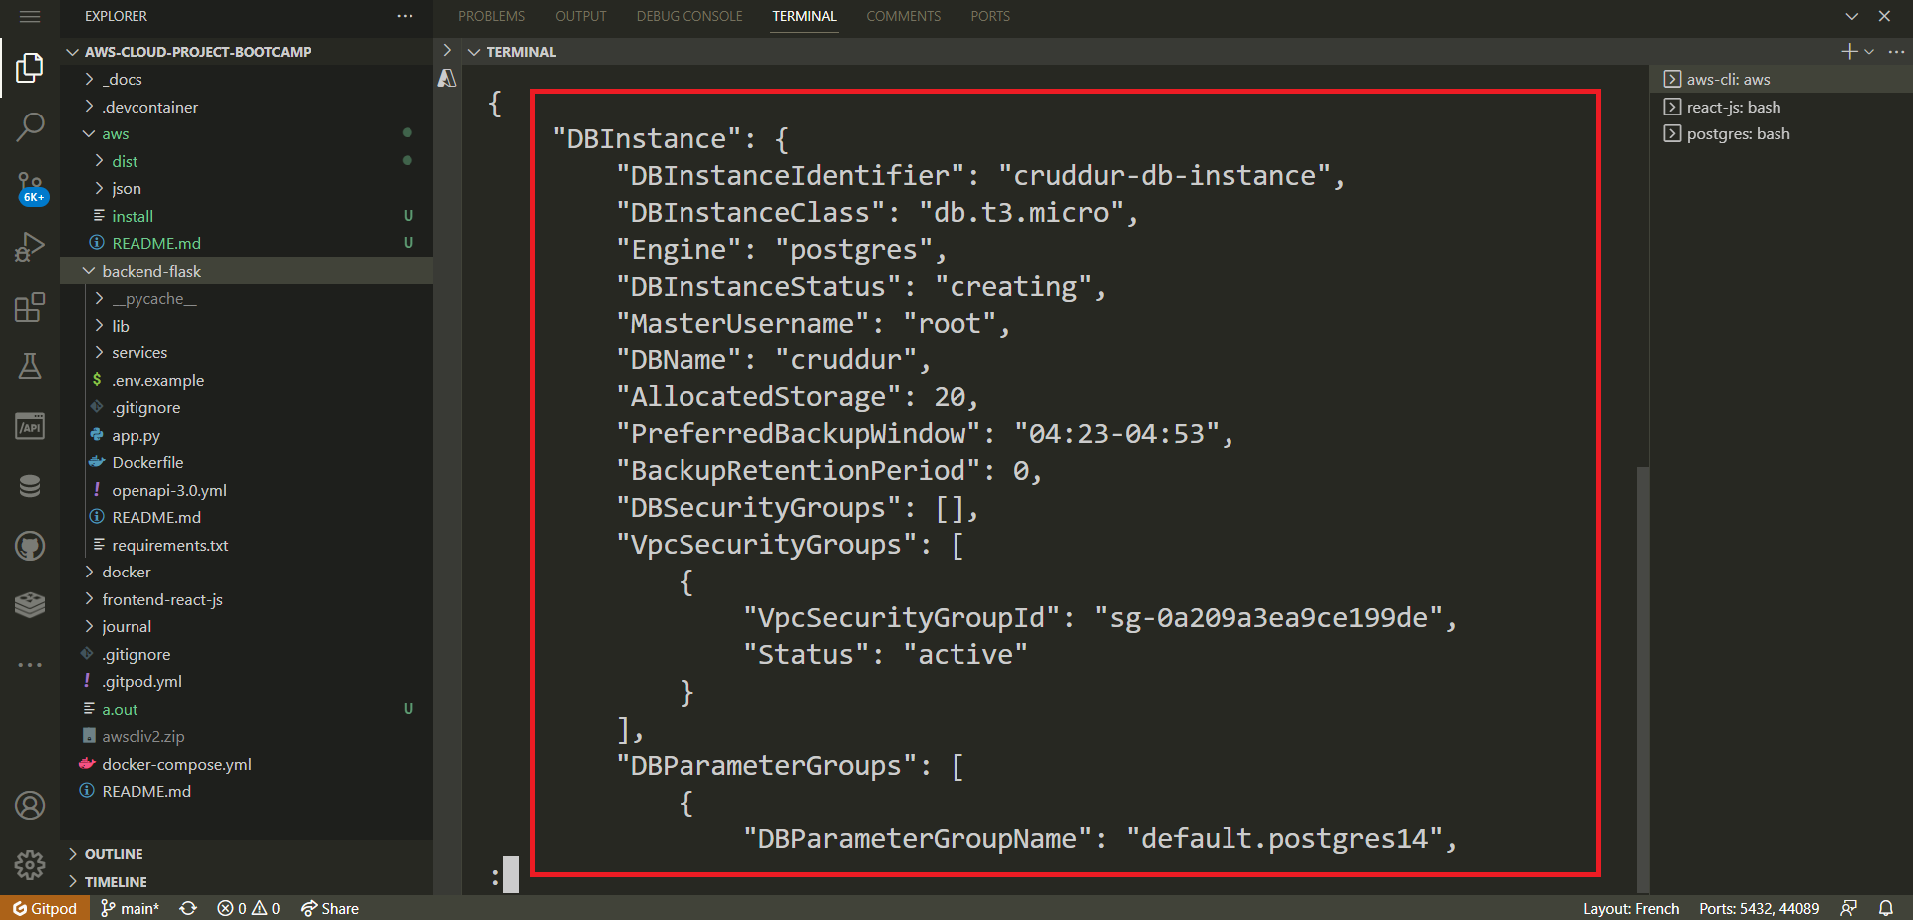
Task: Select the TERMINAL tab
Action: (x=804, y=16)
